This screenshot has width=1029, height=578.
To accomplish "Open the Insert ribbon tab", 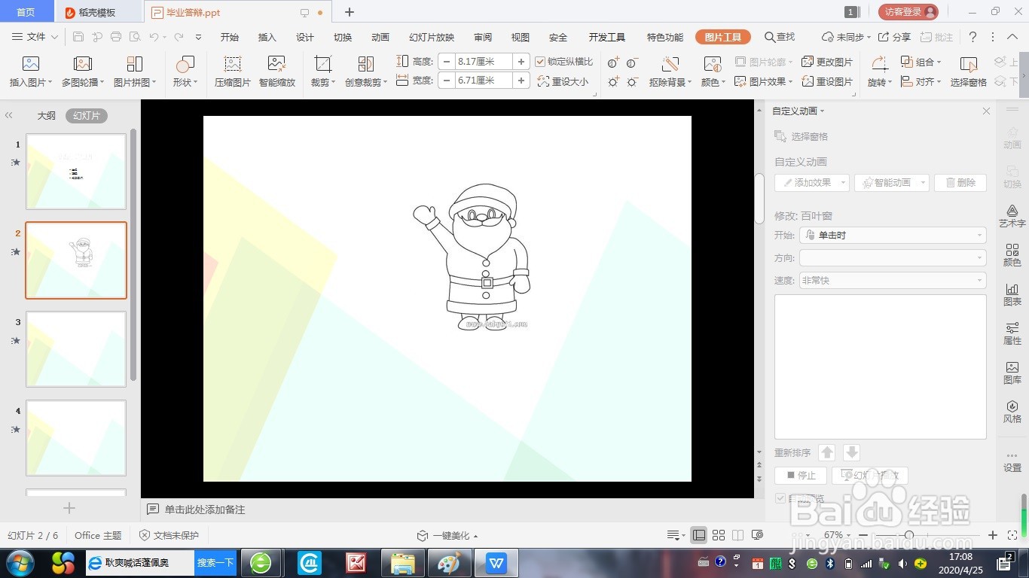I will (x=267, y=37).
